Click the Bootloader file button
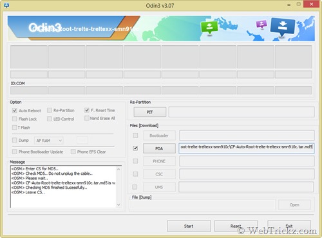This screenshot has height=238, width=322. 159,135
